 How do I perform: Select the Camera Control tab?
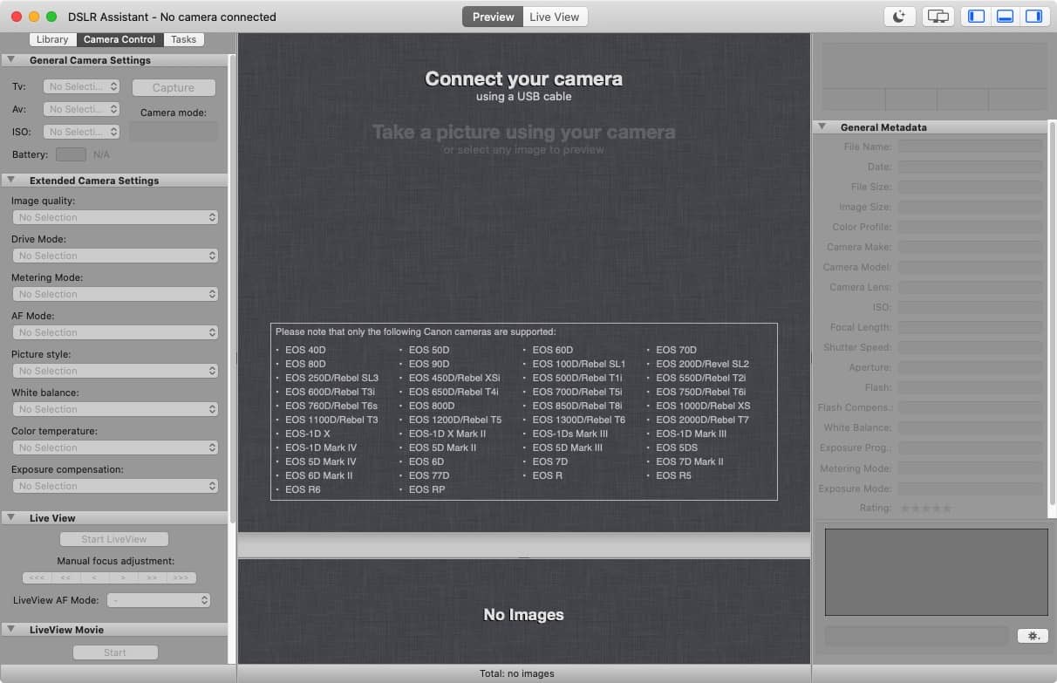point(119,39)
